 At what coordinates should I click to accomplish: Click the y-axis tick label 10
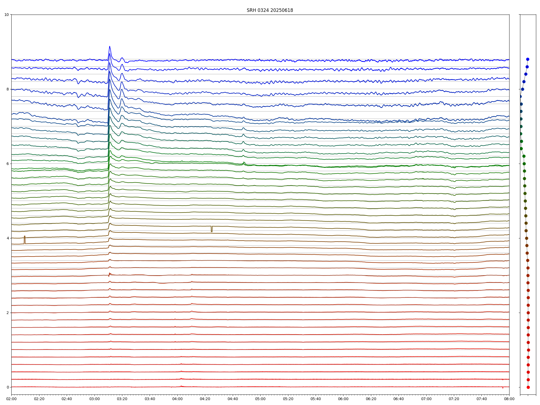click(6, 15)
